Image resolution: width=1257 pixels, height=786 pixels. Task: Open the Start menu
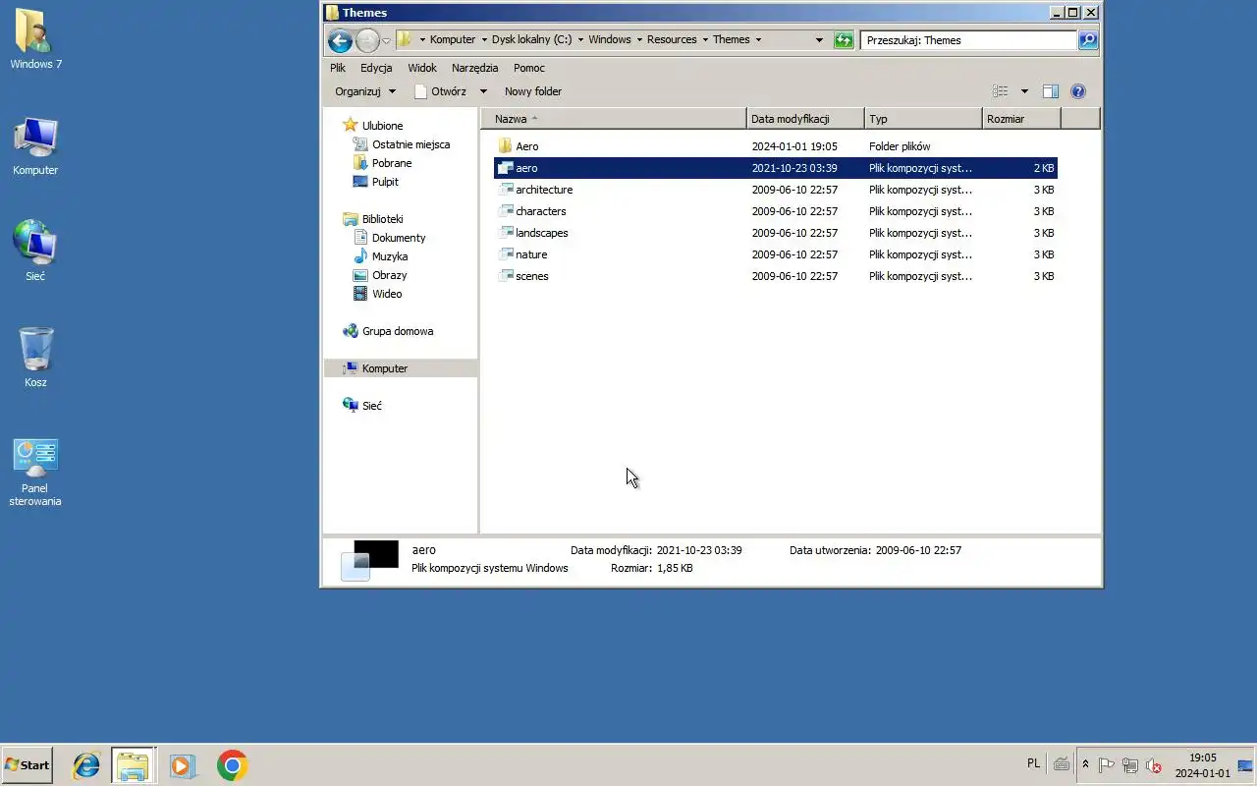(27, 765)
